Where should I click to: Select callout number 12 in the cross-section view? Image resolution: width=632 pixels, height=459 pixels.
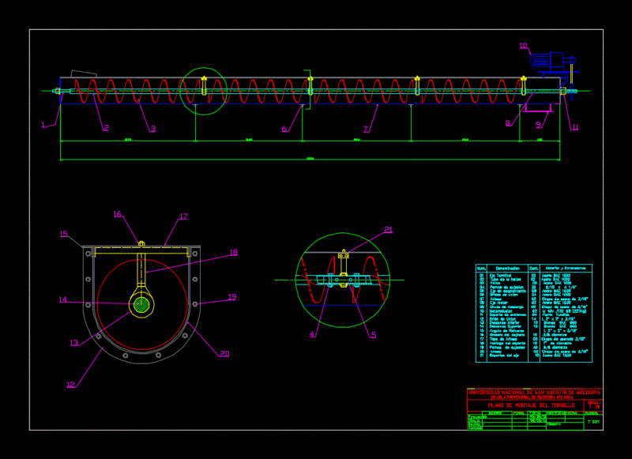(x=70, y=385)
